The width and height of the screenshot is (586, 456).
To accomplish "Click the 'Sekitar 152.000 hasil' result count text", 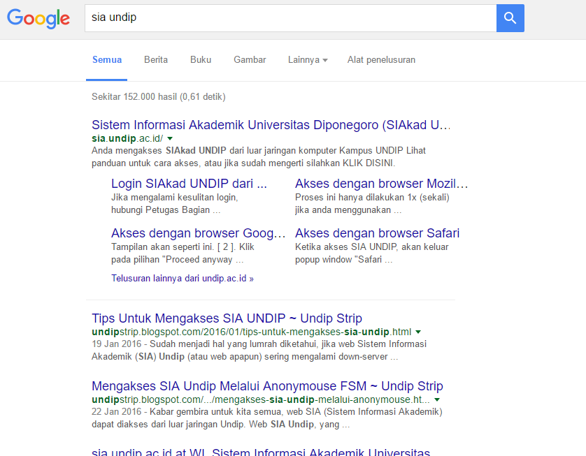I will coord(159,96).
